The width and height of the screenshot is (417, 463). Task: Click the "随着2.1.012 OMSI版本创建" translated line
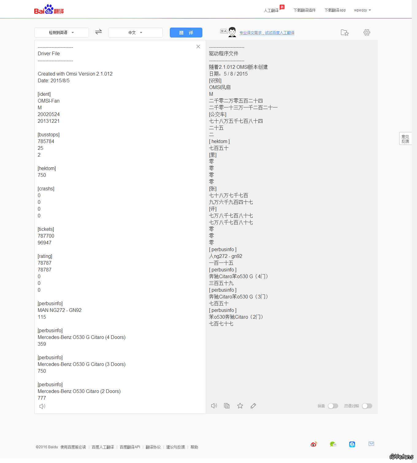click(239, 67)
